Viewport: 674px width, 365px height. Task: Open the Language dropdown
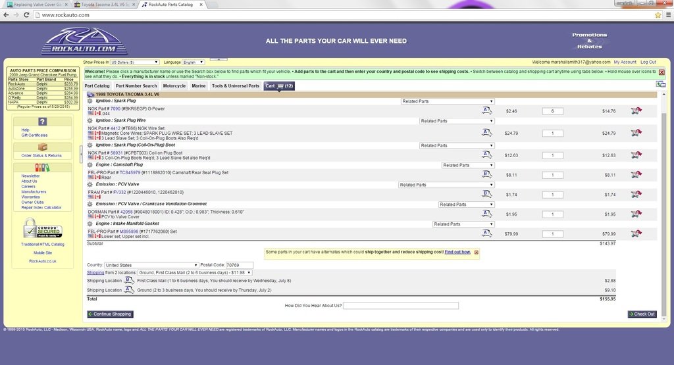tap(193, 62)
